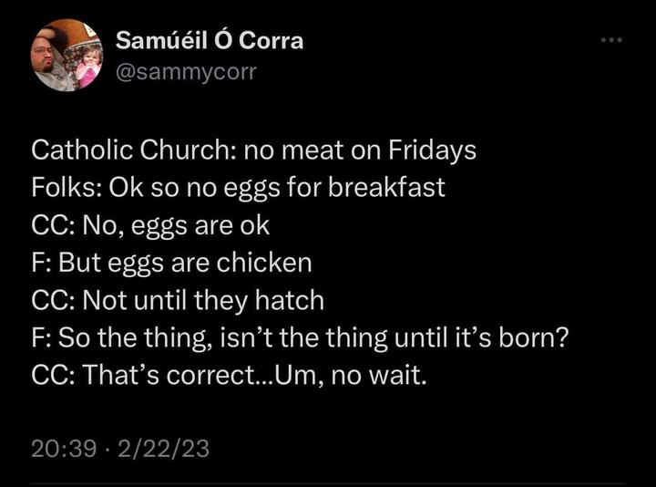Click the divider line below the timestamp
The width and height of the screenshot is (656, 487).
[328, 483]
